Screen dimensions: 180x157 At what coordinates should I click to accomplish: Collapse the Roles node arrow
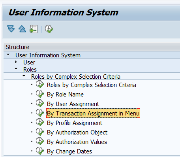16,69
